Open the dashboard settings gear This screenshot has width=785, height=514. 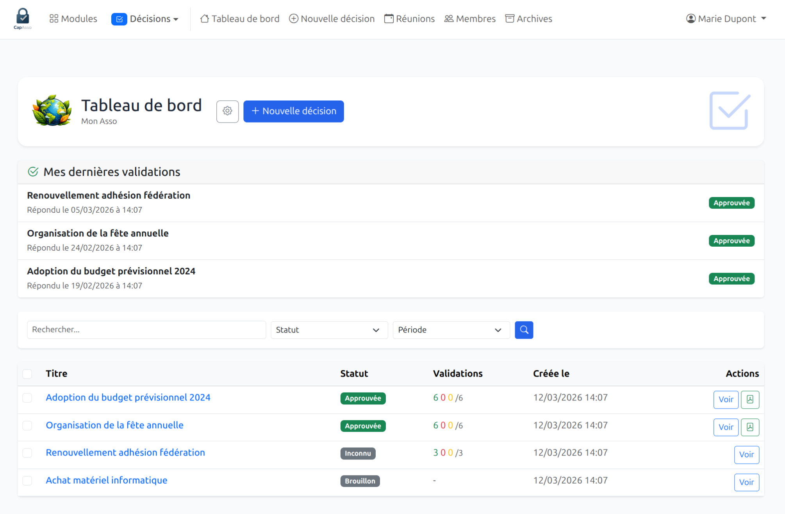point(227,111)
